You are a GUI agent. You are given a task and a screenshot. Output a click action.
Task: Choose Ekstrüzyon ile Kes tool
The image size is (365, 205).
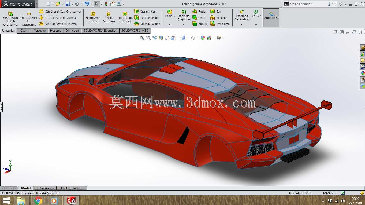[93, 17]
